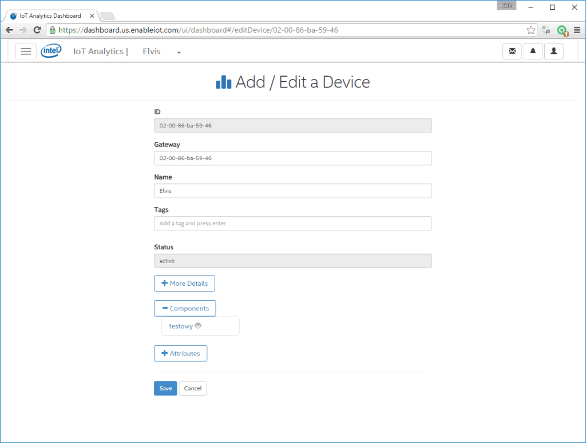The width and height of the screenshot is (586, 443).
Task: Collapse the Components section
Action: [185, 308]
